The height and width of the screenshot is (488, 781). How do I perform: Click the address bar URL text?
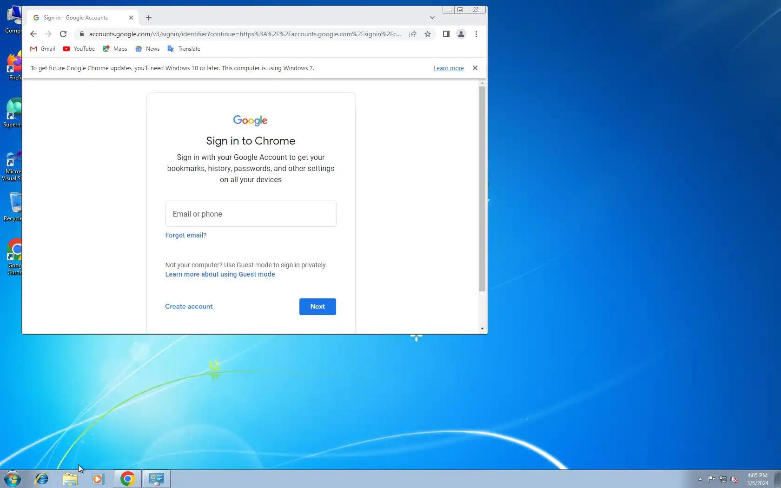click(x=245, y=34)
